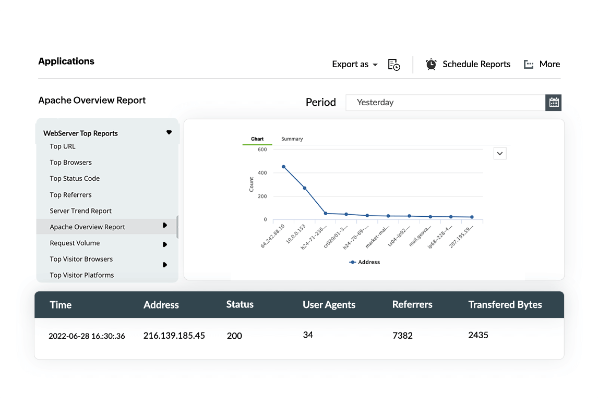
Task: Click the Schedule Reports button
Action: 476,65
